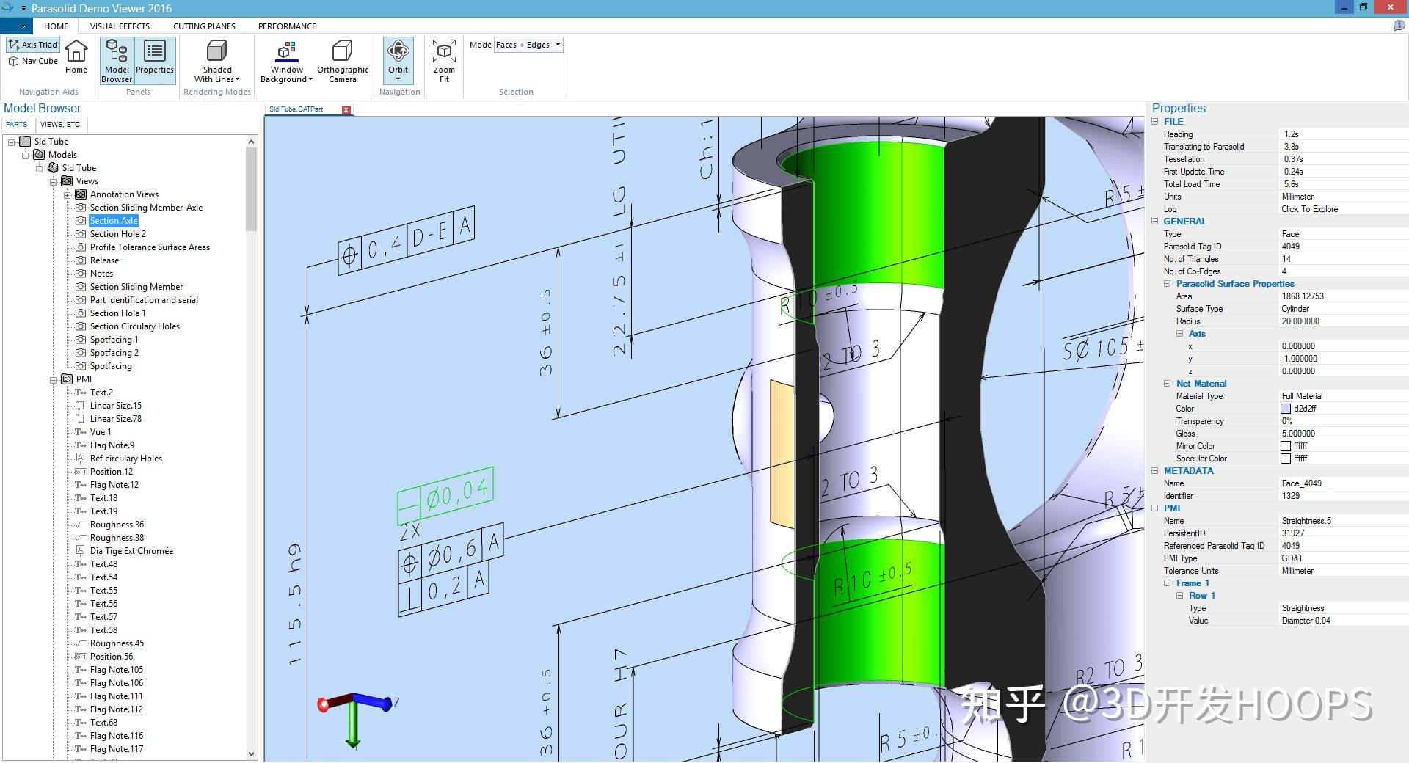Select the Shaded With Lines rendering mode
The height and width of the screenshot is (763, 1409).
[x=216, y=60]
